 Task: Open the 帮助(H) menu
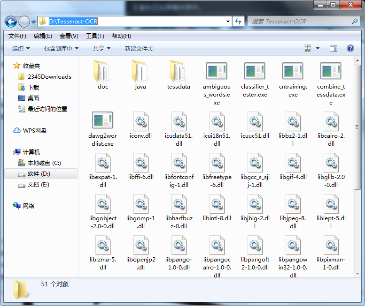pos(121,36)
